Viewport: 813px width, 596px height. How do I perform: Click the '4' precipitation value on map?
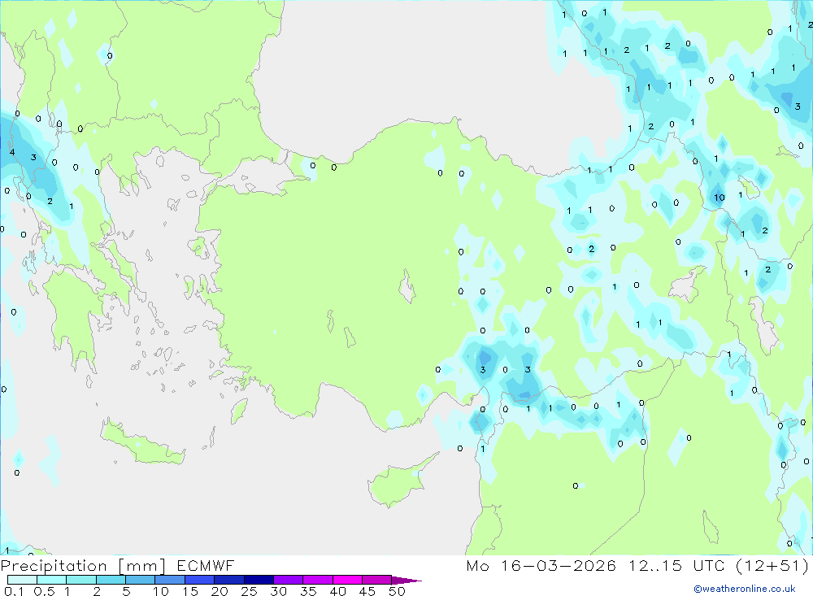12,153
